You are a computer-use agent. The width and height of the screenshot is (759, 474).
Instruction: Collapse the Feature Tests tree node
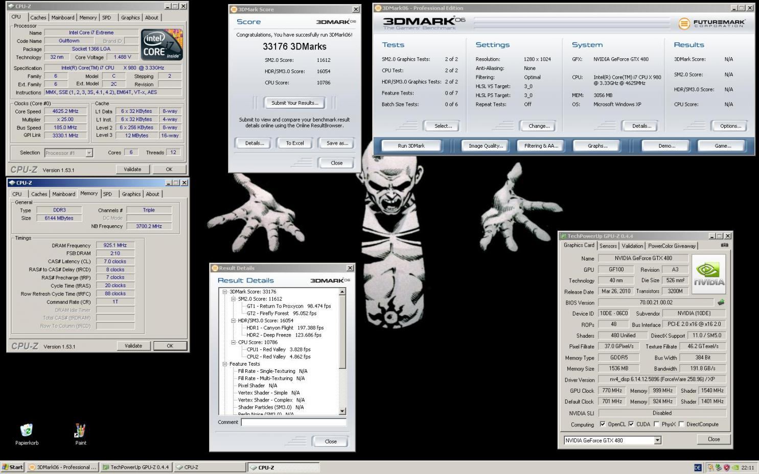point(224,364)
